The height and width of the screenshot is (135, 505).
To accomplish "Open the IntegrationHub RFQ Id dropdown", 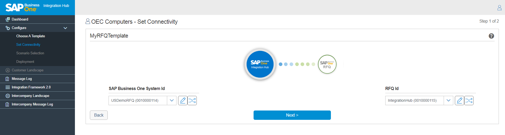I will (x=448, y=100).
